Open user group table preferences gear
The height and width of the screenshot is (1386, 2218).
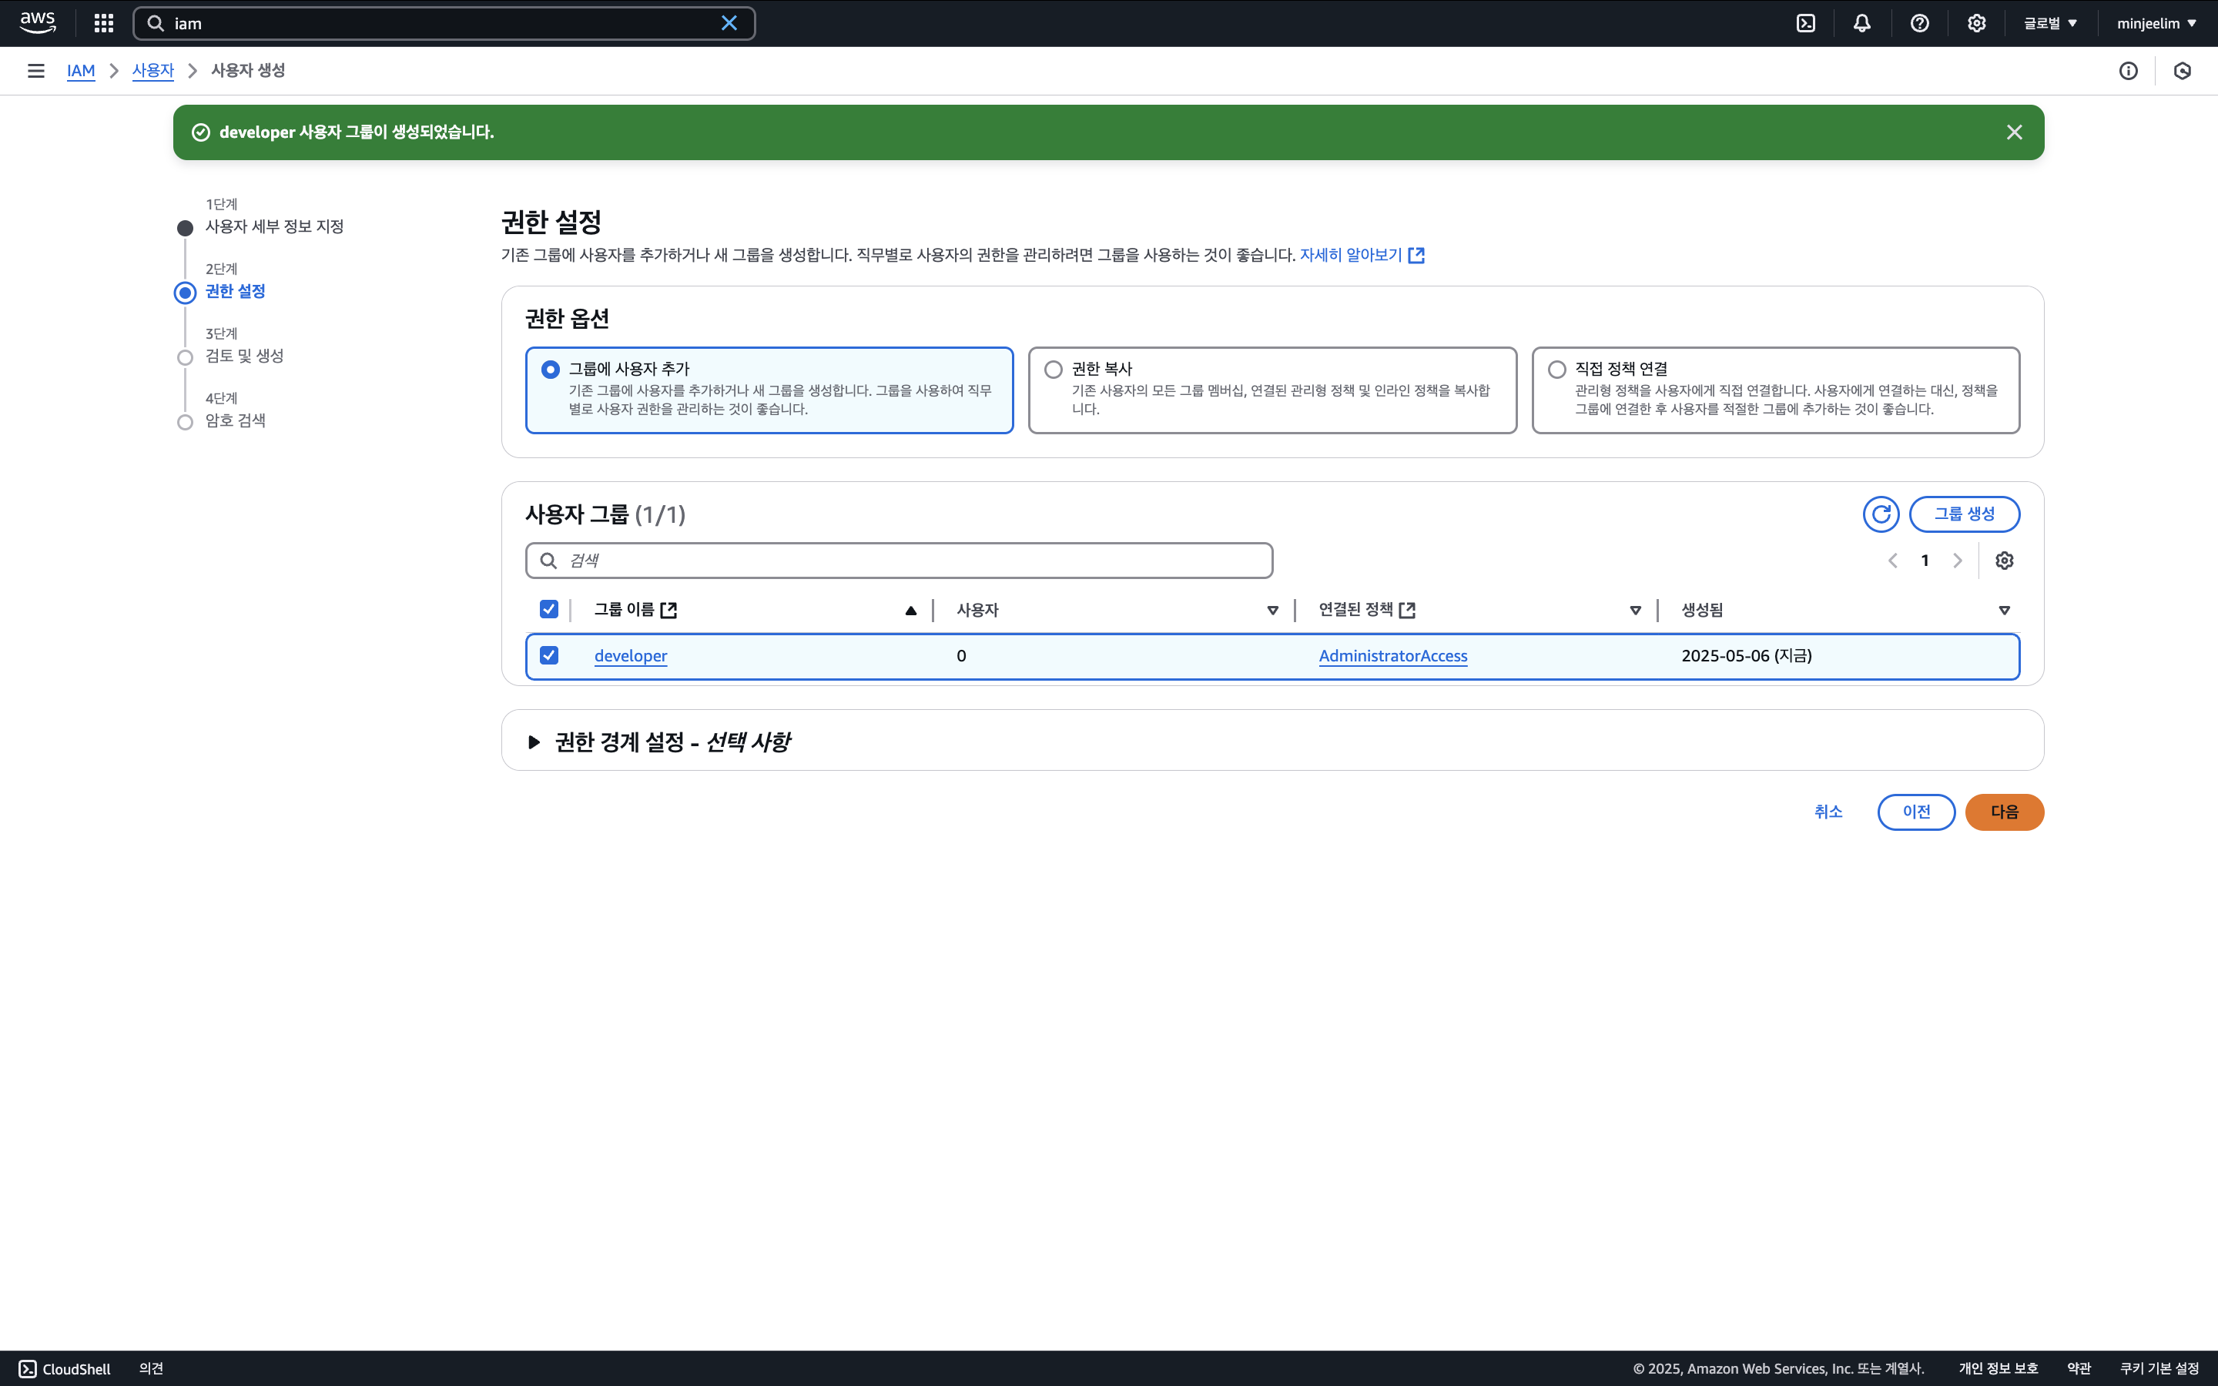(x=2005, y=560)
